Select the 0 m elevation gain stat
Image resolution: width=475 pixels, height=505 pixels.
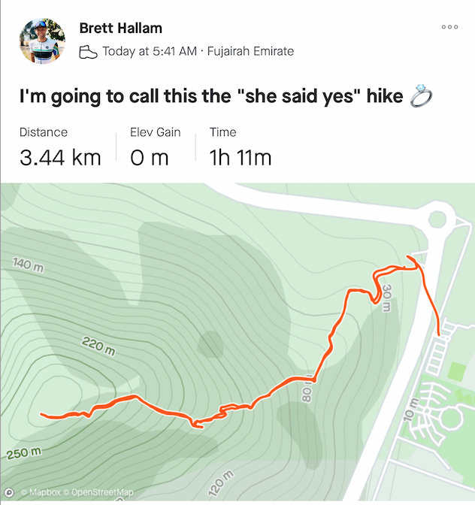click(x=150, y=158)
